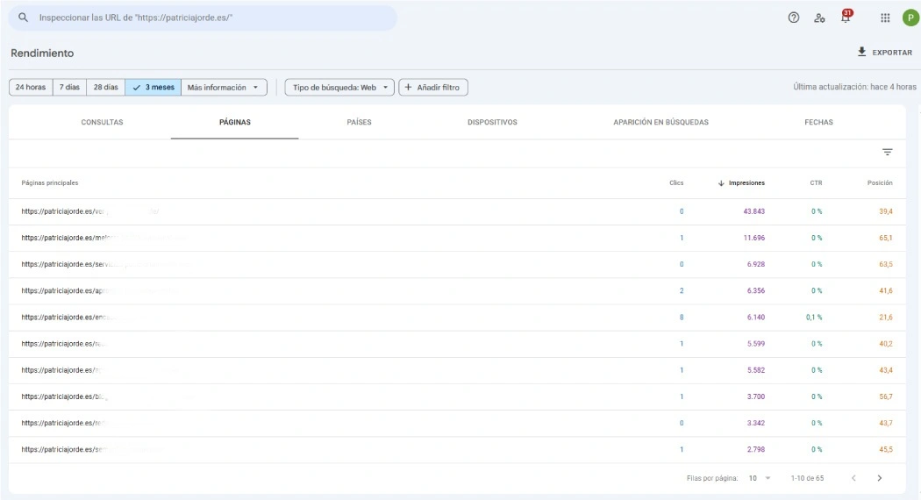This screenshot has height=500, width=921.
Task: Switch to the CONSULTAS tab
Action: pyautogui.click(x=103, y=122)
